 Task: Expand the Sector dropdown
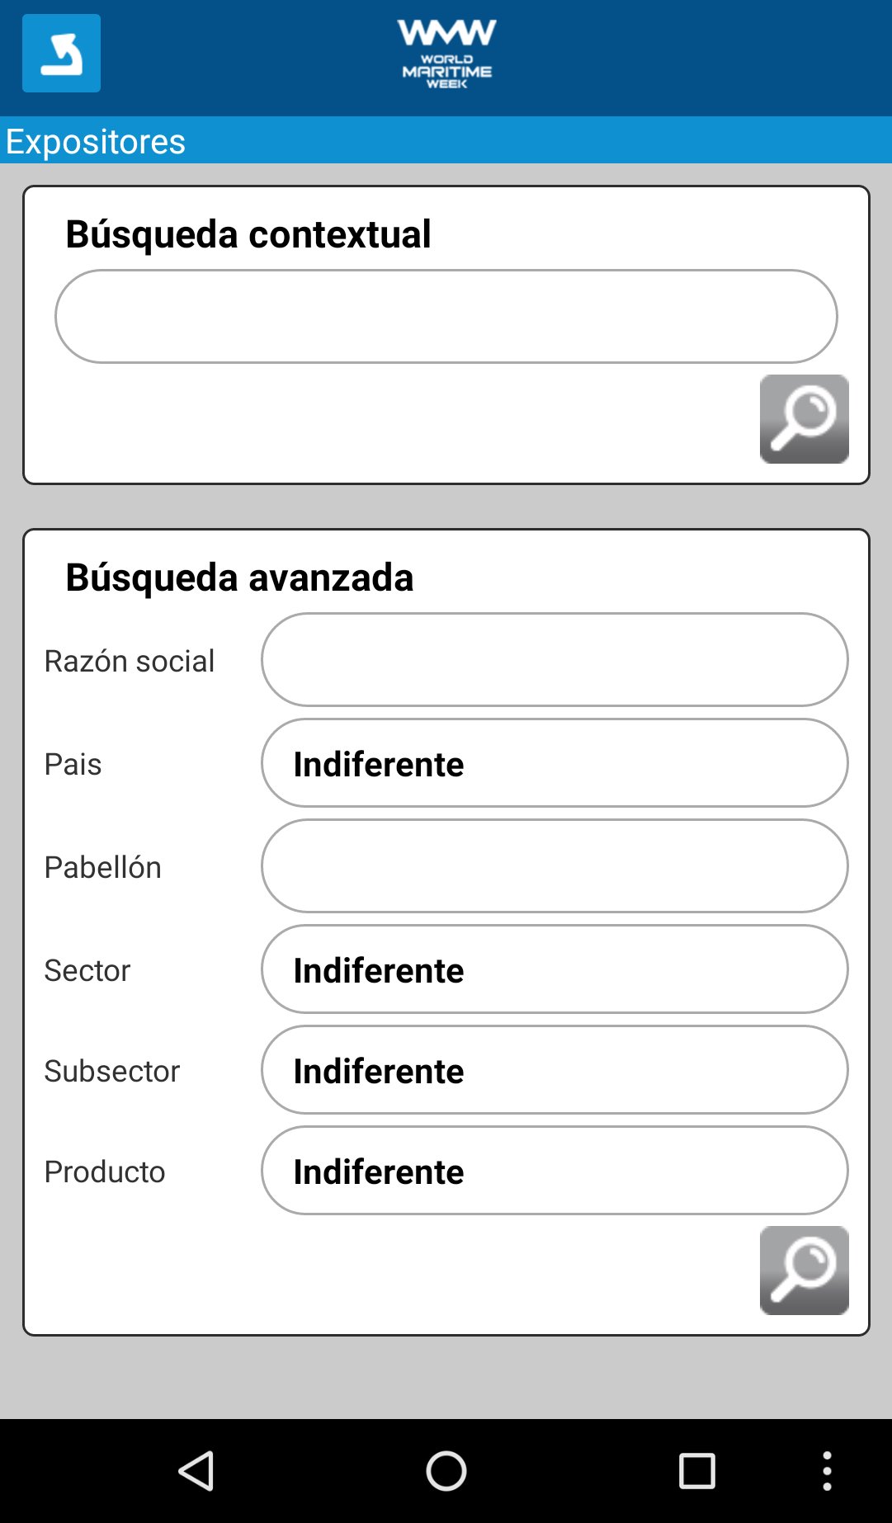(554, 969)
